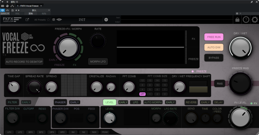Screen dimensions: 259x135
Task: Select FFT comb size 12
Action: (x=142, y=80)
